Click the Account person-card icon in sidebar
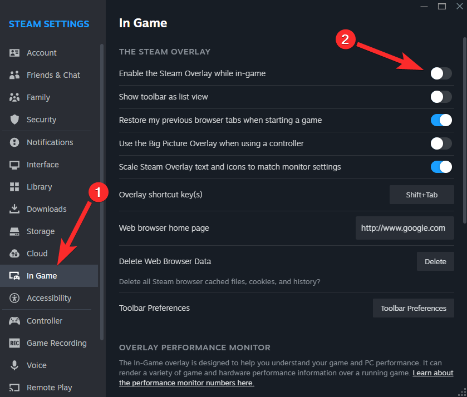Viewport: 467px width, 397px height. point(15,53)
